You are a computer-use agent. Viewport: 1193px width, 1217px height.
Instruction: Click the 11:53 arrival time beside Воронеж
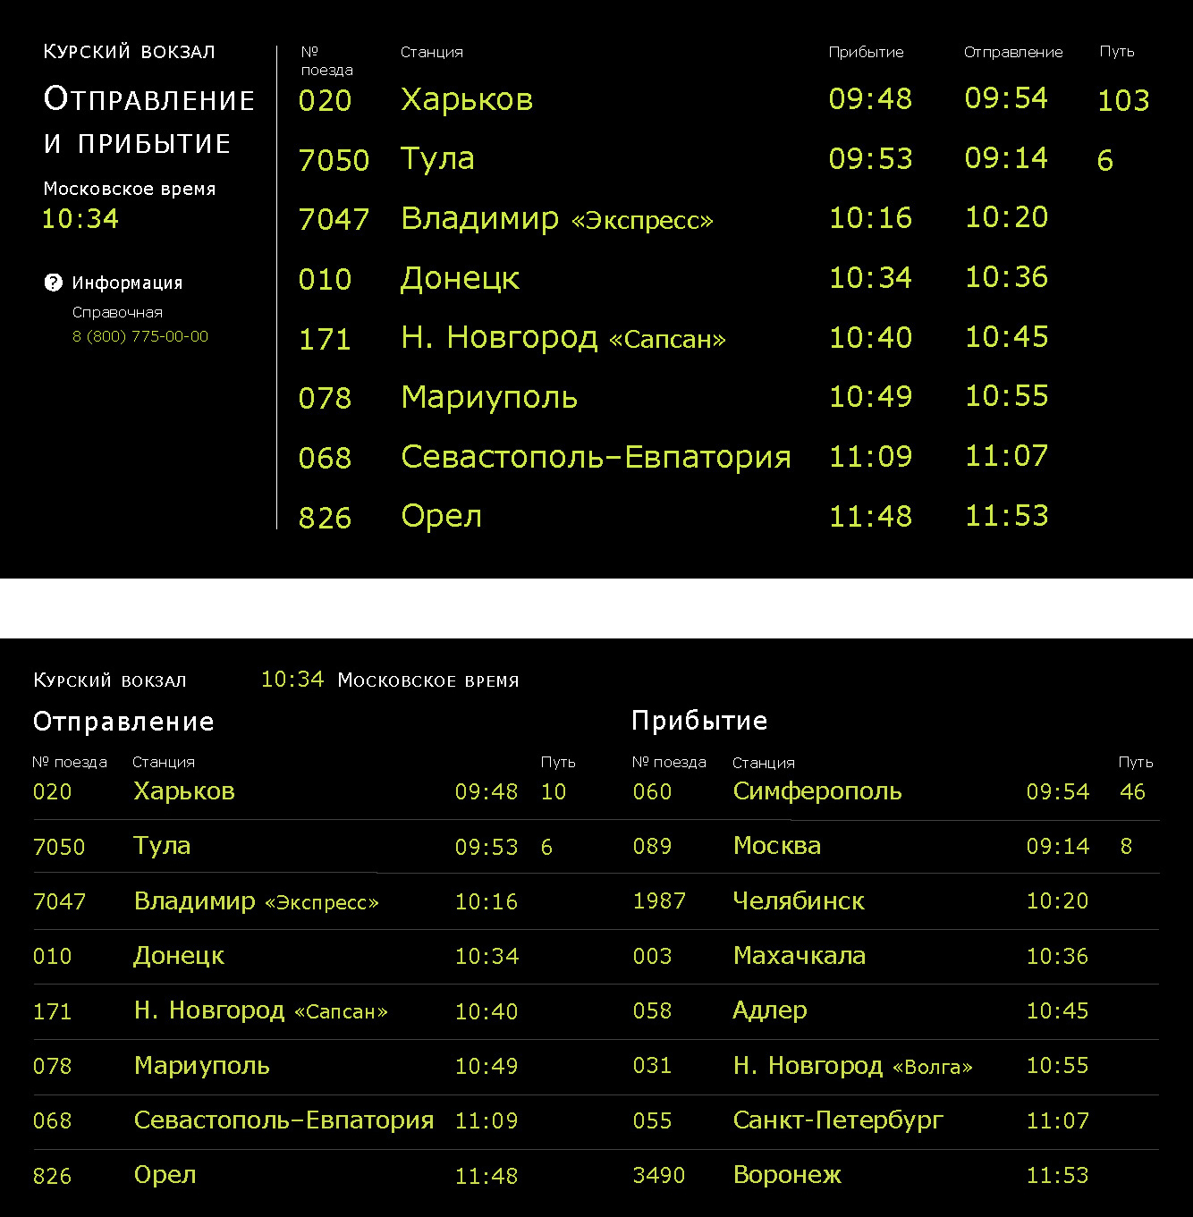(x=1057, y=1175)
